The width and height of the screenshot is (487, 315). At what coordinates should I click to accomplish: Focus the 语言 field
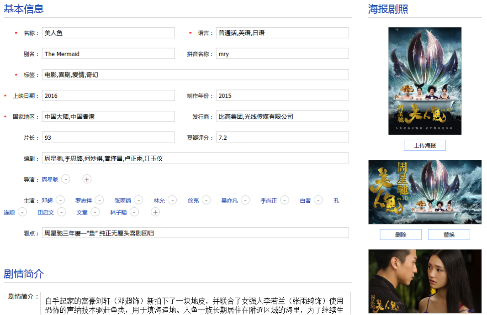[x=282, y=33]
